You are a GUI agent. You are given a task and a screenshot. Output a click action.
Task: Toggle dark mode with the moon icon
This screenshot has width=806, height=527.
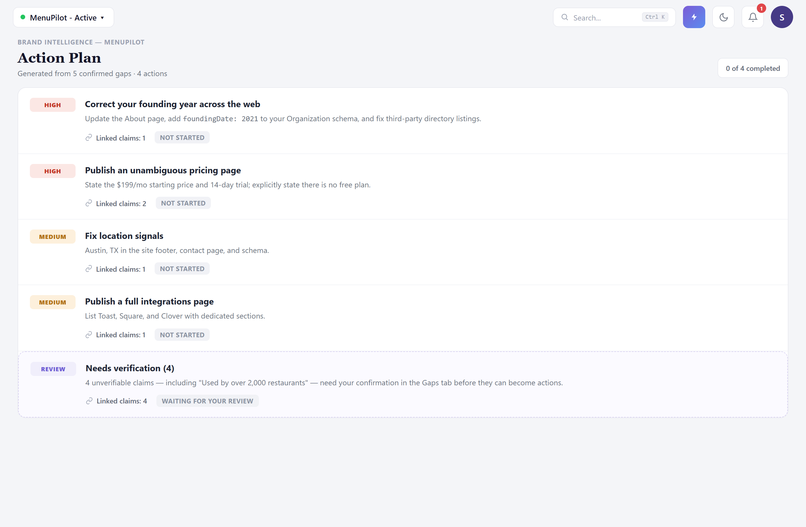(x=723, y=17)
